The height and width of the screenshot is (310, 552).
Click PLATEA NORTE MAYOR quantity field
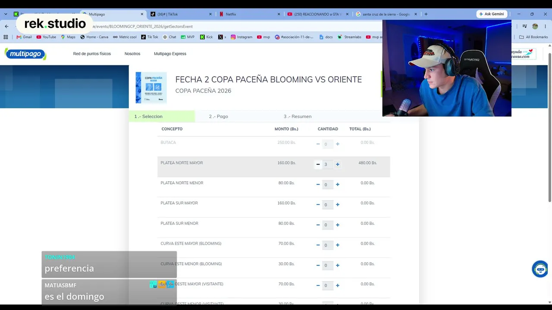(327, 164)
